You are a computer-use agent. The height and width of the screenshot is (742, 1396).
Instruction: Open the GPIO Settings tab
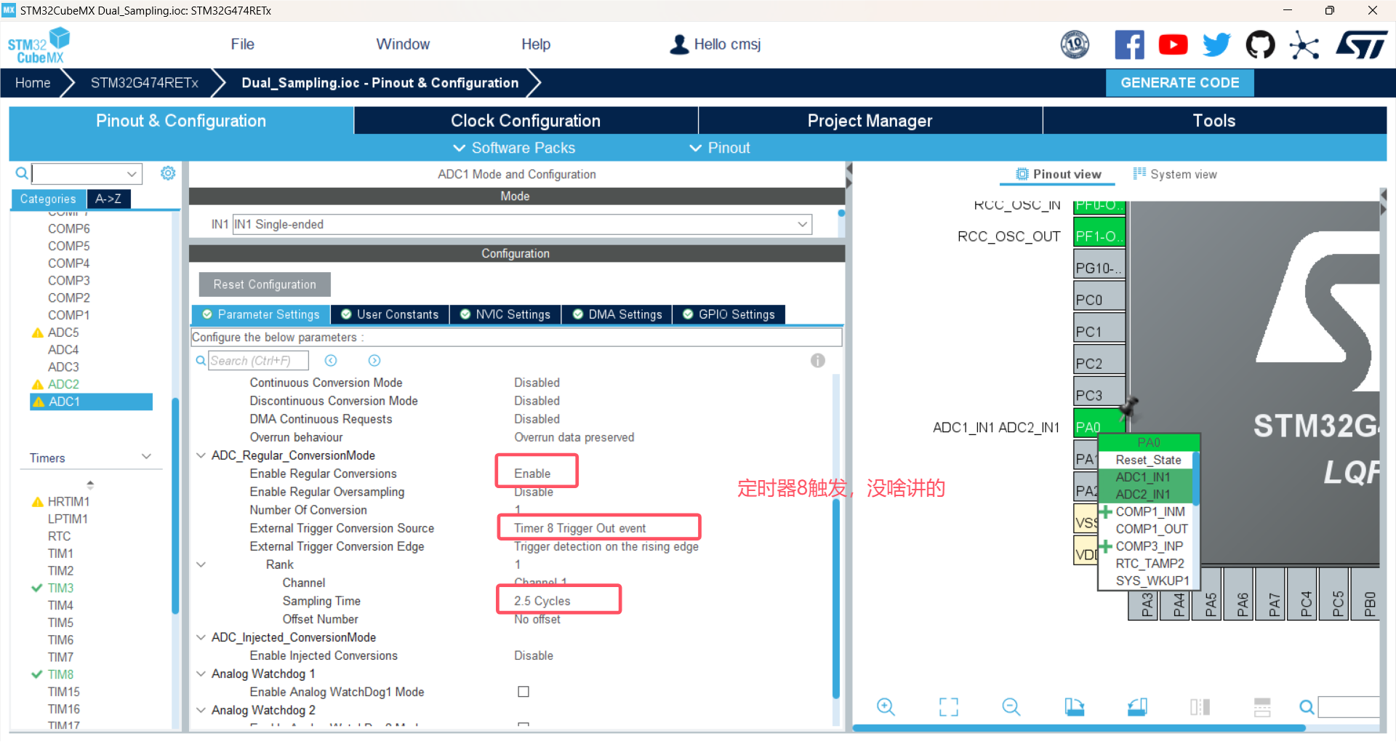pos(729,314)
